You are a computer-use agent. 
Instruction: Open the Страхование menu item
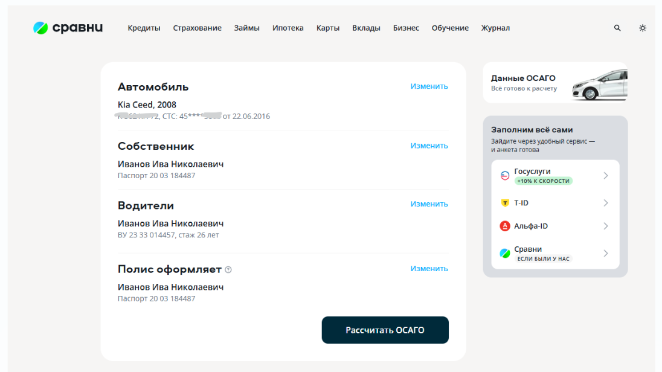pyautogui.click(x=197, y=28)
